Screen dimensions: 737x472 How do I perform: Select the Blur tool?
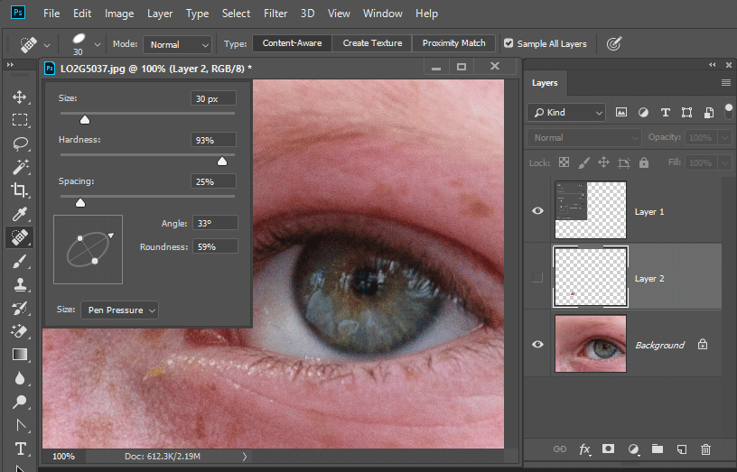(x=20, y=378)
